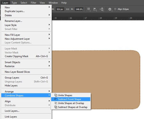The width and height of the screenshot is (144, 119).
Task: Expand the Rasterize submenu
Action: 26,66
